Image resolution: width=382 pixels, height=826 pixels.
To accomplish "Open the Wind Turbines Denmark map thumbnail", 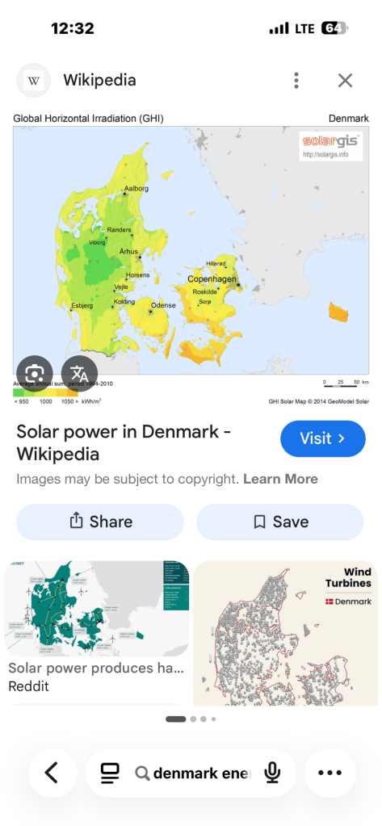I will pos(286,633).
